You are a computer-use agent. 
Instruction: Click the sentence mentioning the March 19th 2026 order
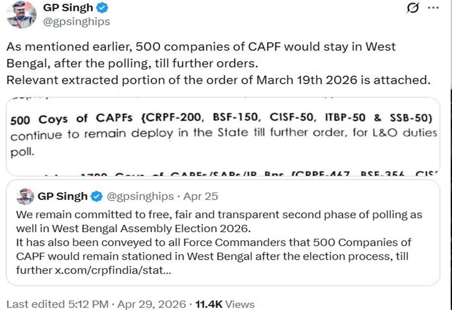coord(218,80)
